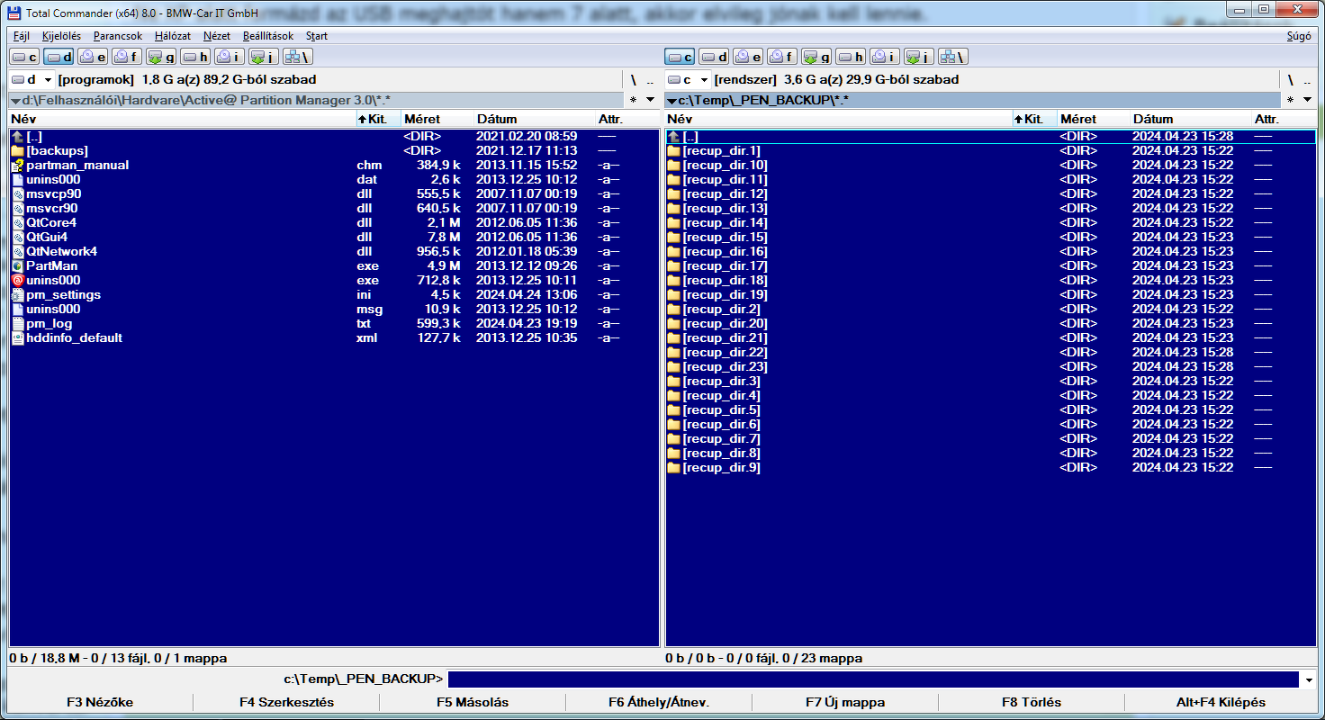Switch right panel to drive d
Image resolution: width=1325 pixels, height=720 pixels.
(x=715, y=57)
